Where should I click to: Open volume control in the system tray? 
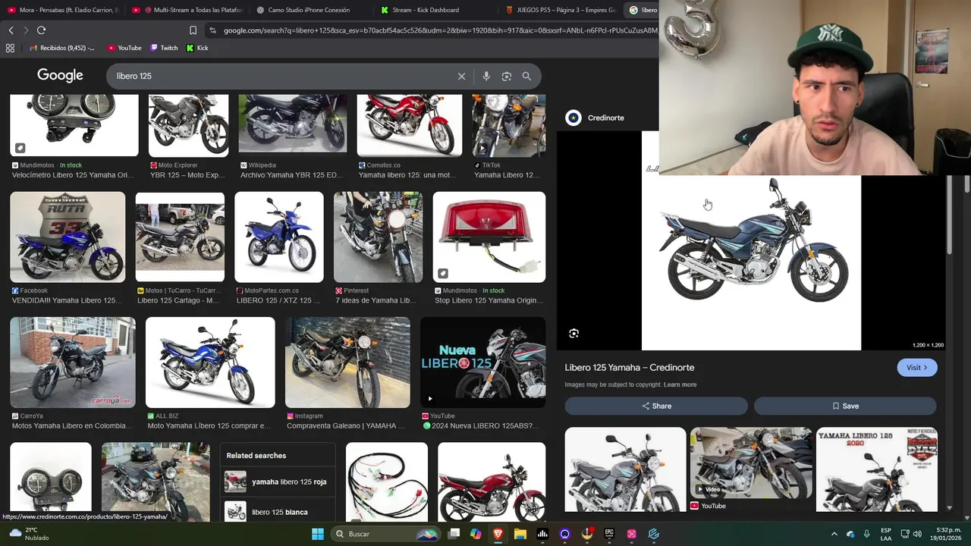pos(917,534)
